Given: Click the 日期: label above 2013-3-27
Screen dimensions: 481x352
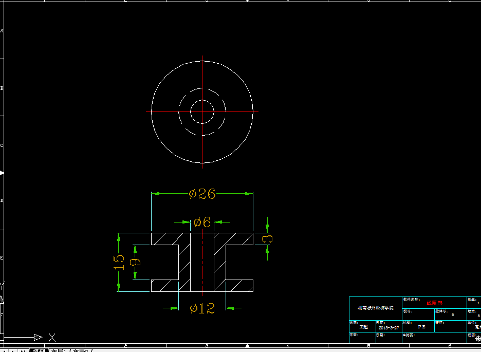Looking at the screenshot, I should tap(380, 323).
